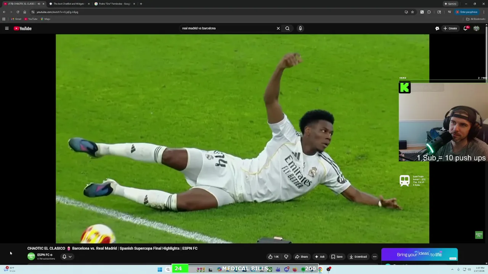Open the account avatar menu

(x=476, y=28)
